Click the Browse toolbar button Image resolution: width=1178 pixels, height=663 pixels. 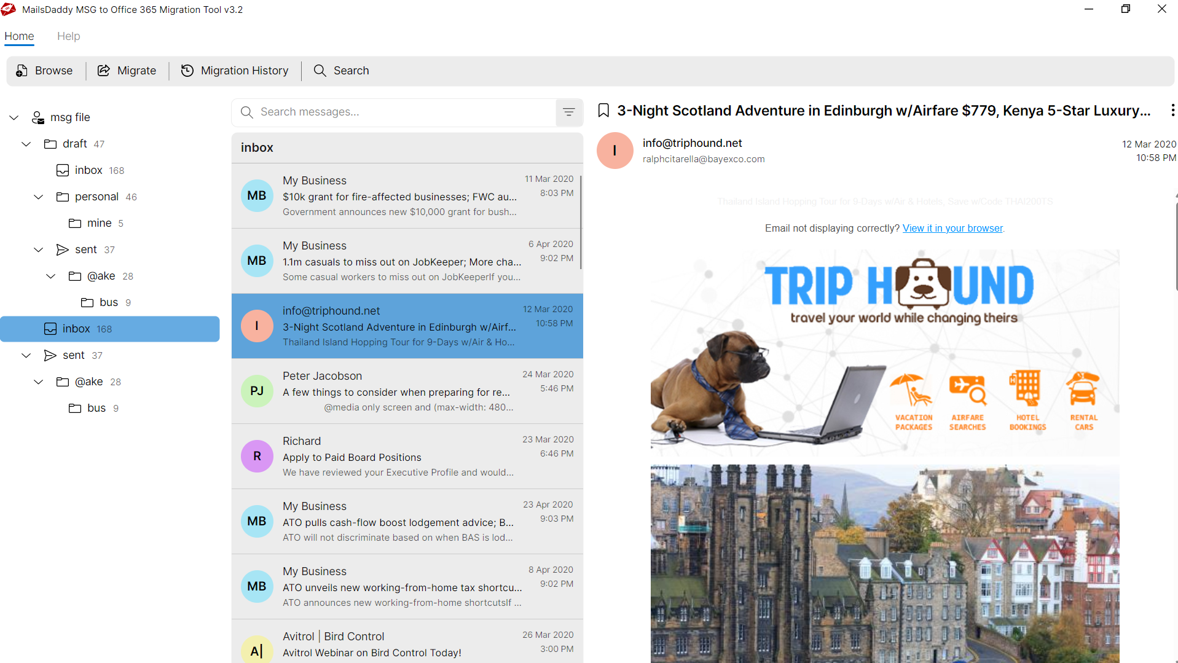click(x=44, y=71)
